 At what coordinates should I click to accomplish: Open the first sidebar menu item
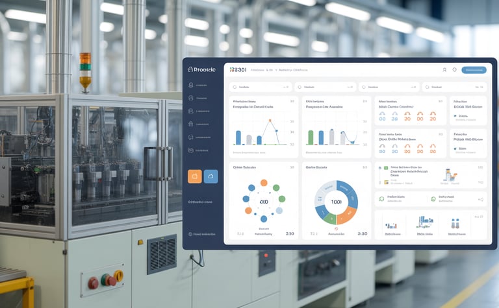[x=198, y=85]
